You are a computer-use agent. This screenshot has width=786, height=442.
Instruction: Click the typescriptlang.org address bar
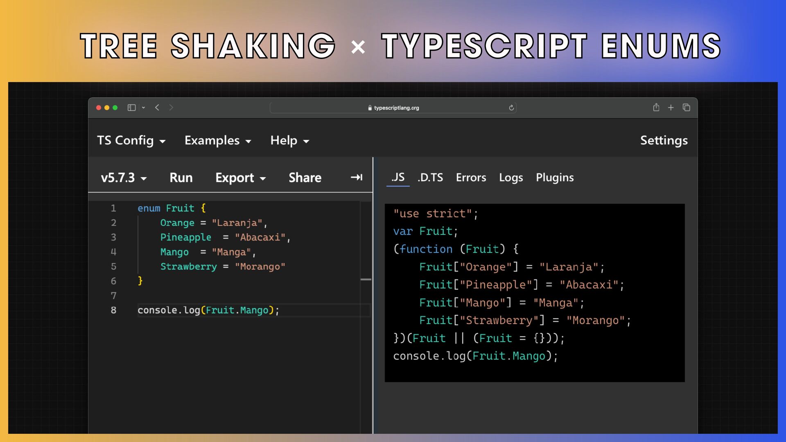pyautogui.click(x=393, y=108)
